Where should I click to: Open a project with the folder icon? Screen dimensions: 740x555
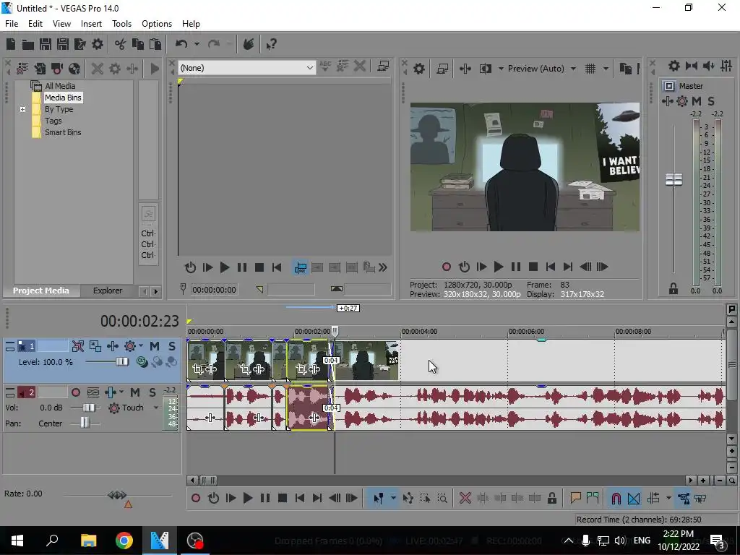point(28,44)
